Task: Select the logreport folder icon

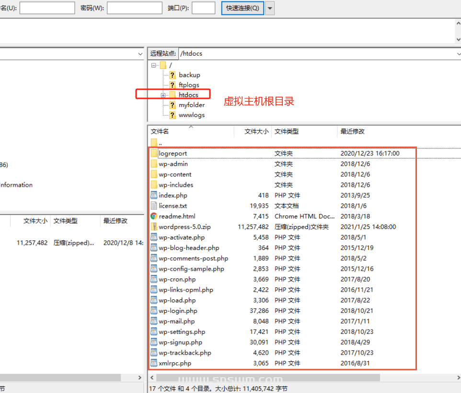Action: click(154, 153)
